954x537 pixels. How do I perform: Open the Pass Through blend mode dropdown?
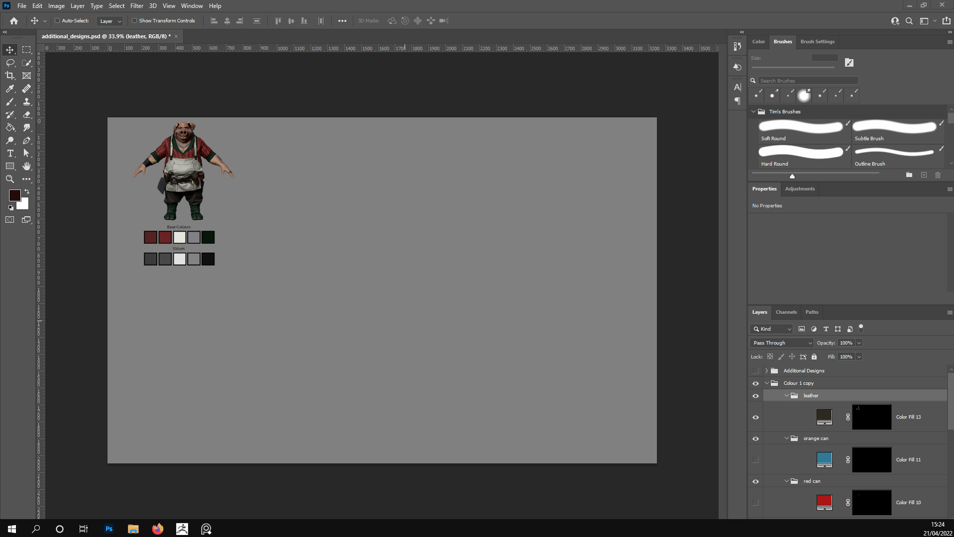pyautogui.click(x=781, y=343)
